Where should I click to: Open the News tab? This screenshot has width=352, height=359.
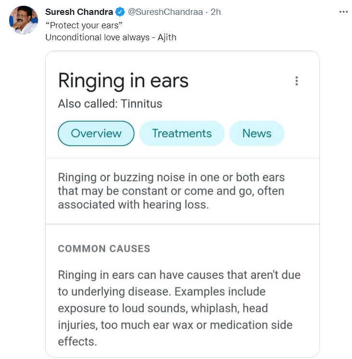(257, 133)
